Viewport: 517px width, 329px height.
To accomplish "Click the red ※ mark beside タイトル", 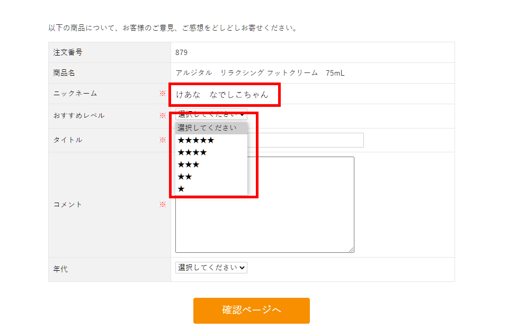I will 163,140.
